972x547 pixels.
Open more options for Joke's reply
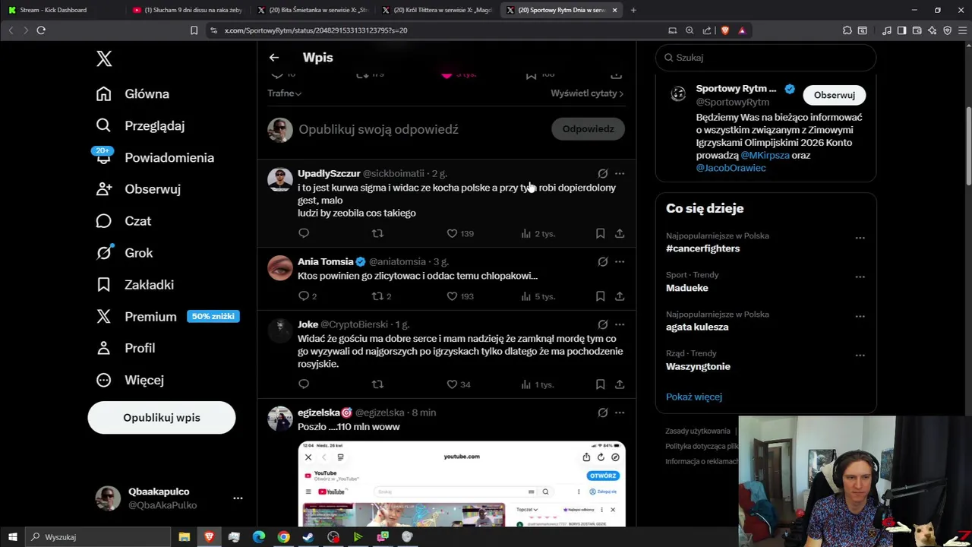pos(620,324)
